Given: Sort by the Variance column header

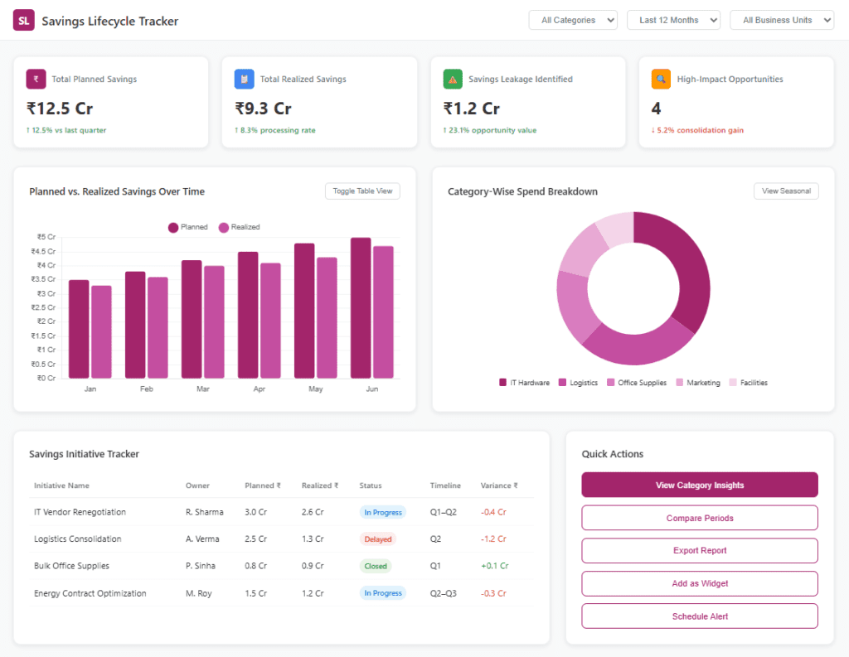Looking at the screenshot, I should pyautogui.click(x=499, y=486).
